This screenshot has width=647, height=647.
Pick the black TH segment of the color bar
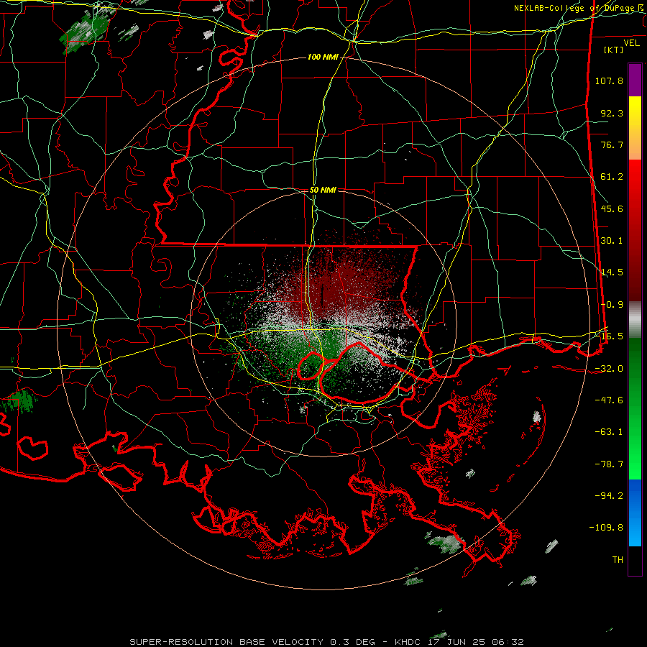(635, 561)
